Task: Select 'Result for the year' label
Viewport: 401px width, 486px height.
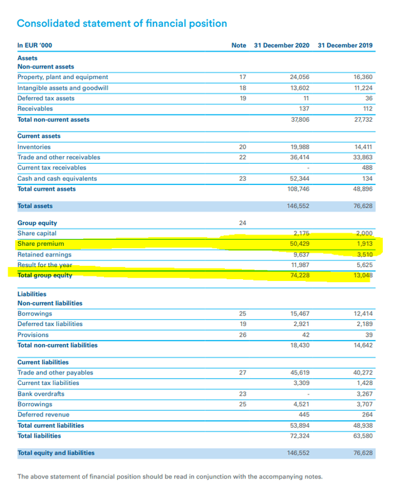Action: 44,265
